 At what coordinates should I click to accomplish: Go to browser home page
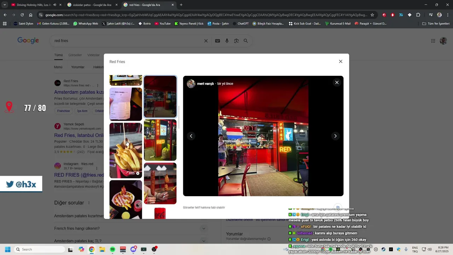[30, 15]
